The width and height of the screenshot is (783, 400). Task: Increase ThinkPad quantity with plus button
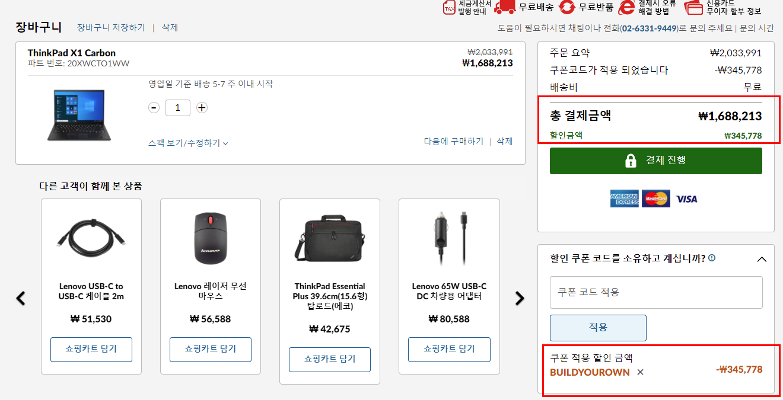(x=202, y=107)
